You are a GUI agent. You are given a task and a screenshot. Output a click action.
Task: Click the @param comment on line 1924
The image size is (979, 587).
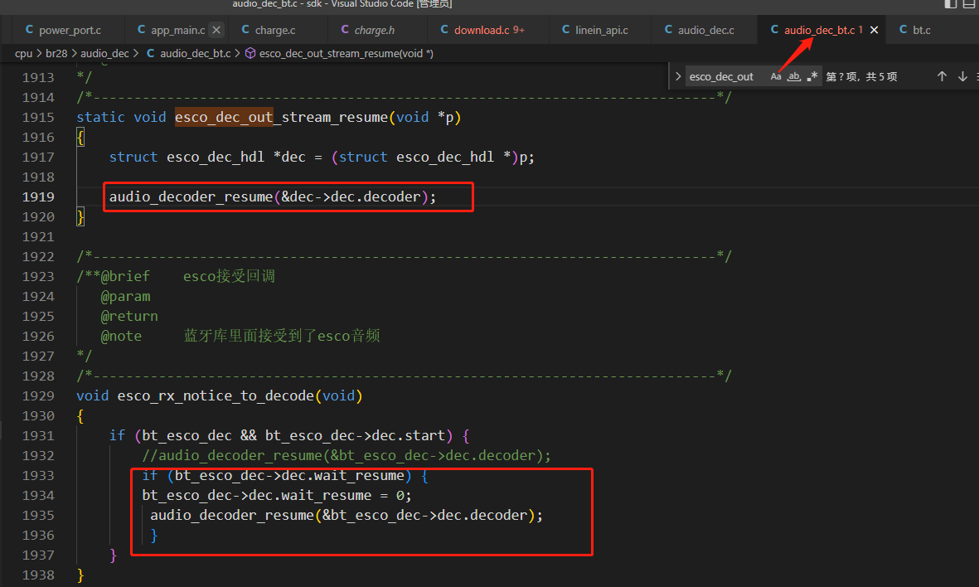[125, 296]
